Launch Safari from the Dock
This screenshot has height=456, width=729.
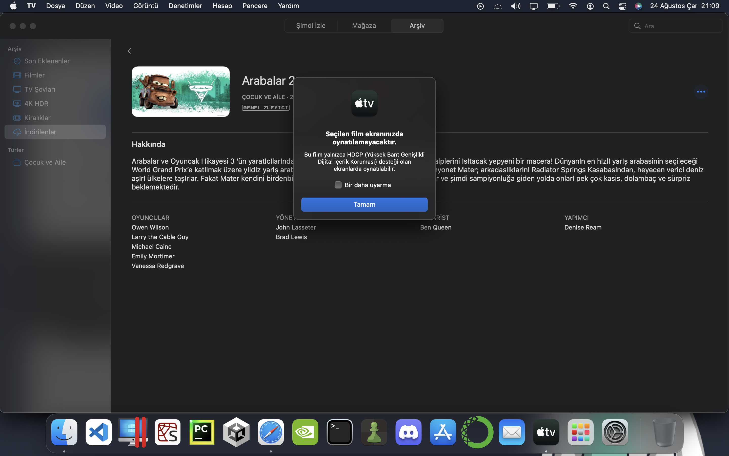[271, 432]
